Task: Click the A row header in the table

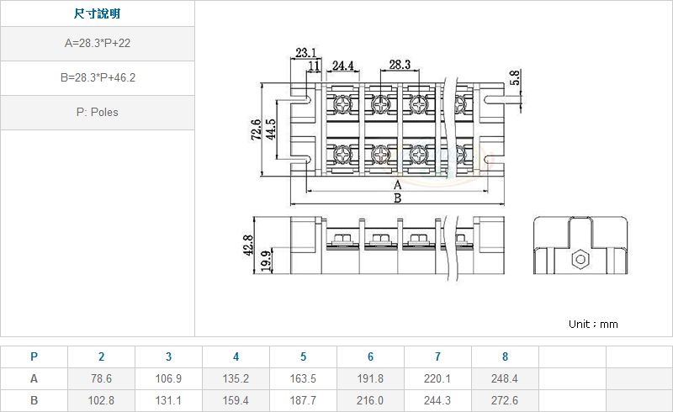Action: (x=34, y=379)
